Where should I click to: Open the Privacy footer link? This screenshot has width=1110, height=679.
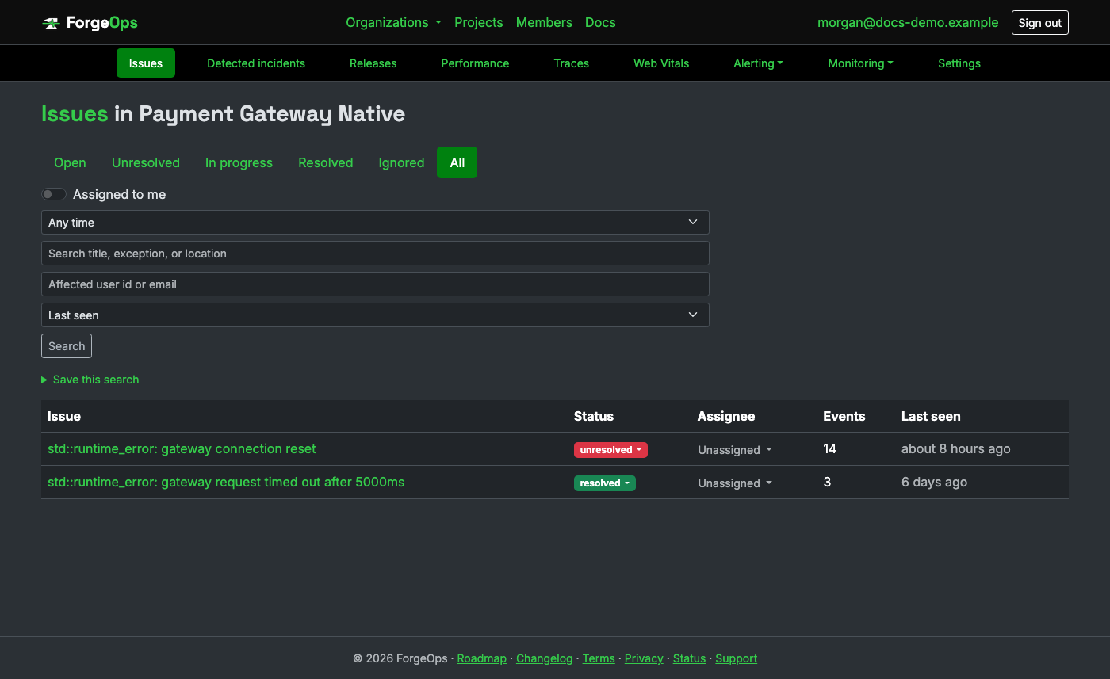pyautogui.click(x=644, y=658)
